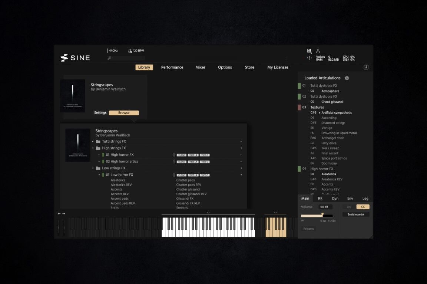Click the white key range handle
Image resolution: width=427 pixels, height=284 pixels.
click(x=208, y=213)
